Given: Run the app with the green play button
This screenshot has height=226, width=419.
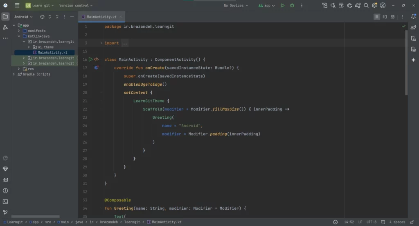Looking at the screenshot, I should point(282,5).
